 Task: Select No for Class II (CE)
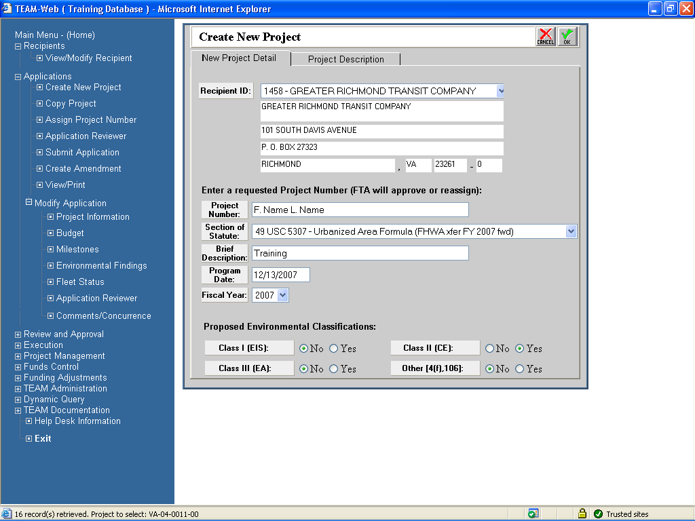coord(490,349)
